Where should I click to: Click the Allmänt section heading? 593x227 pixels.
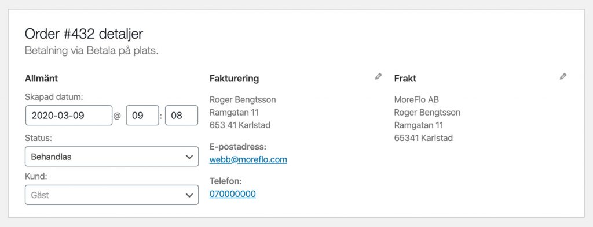click(41, 79)
